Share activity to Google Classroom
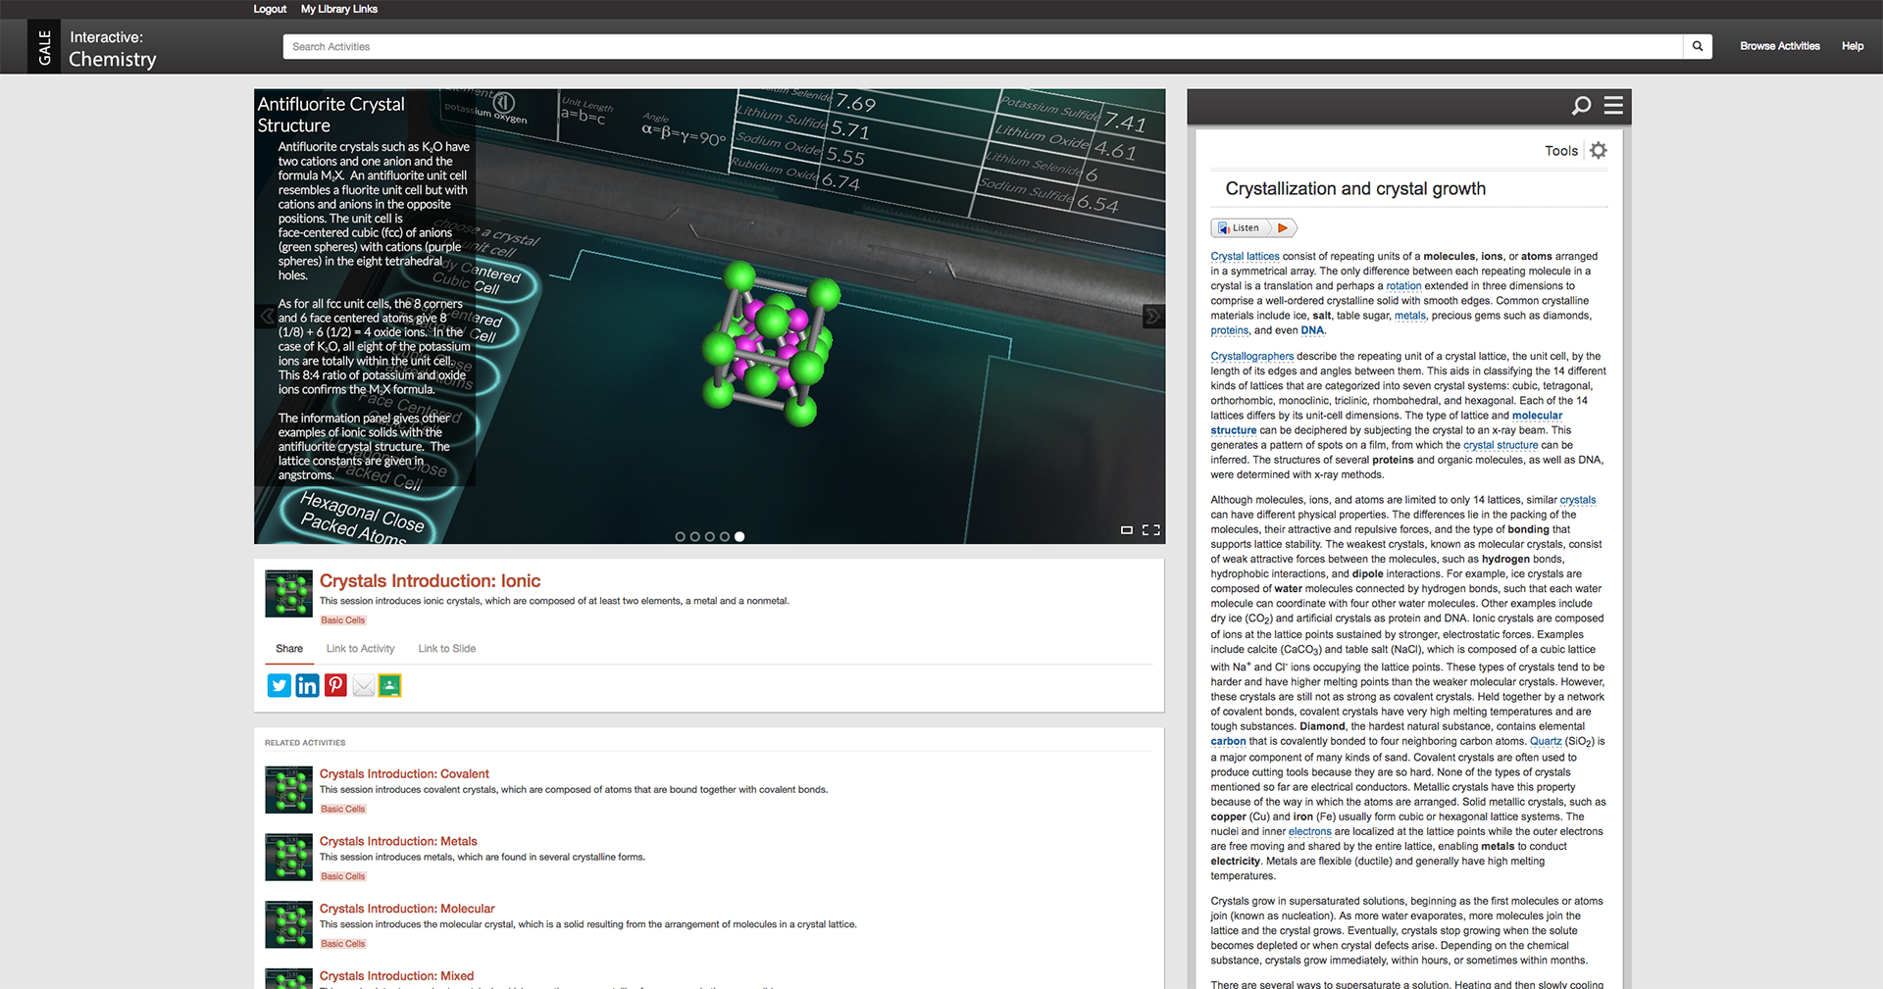This screenshot has width=1883, height=989. pyautogui.click(x=389, y=685)
